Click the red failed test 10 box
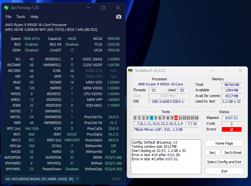This screenshot has height=186, width=251. (176, 118)
